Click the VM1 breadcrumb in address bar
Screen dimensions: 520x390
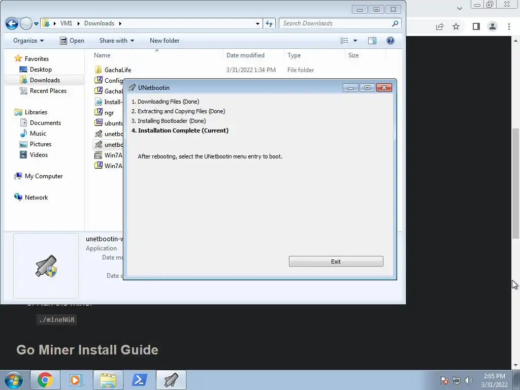click(66, 23)
